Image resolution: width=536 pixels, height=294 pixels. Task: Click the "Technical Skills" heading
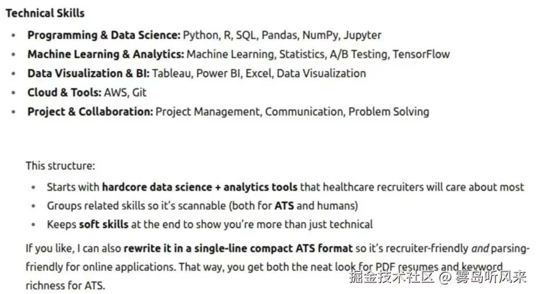[x=45, y=13]
